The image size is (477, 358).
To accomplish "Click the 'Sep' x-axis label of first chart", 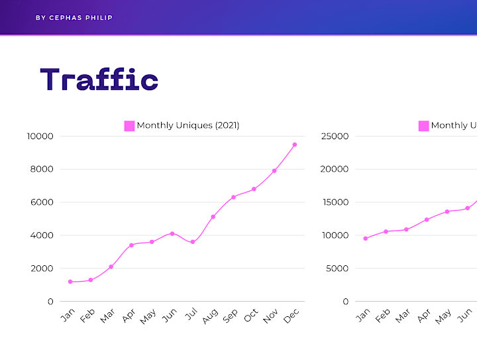I will [x=230, y=316].
